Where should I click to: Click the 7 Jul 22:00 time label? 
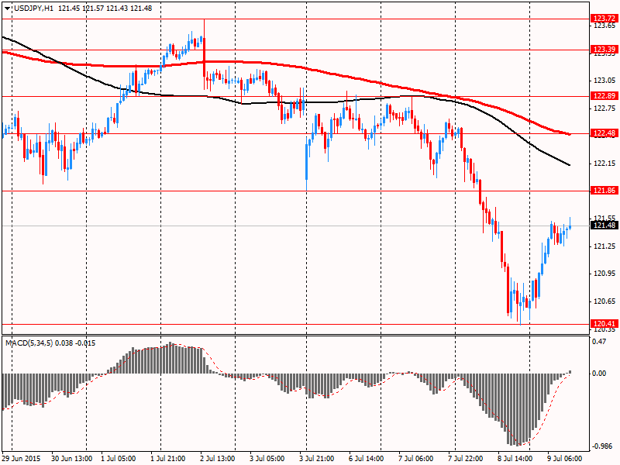point(466,459)
